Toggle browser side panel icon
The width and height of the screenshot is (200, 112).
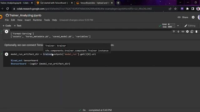[193, 9]
